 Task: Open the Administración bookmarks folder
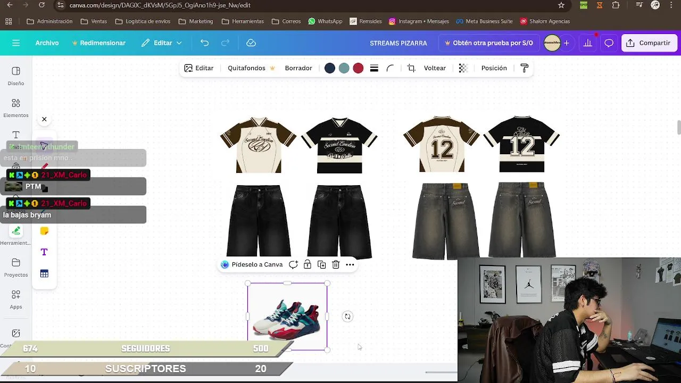(x=49, y=21)
